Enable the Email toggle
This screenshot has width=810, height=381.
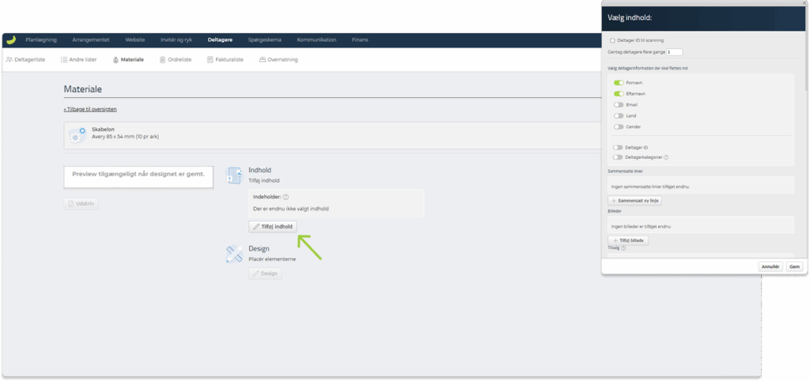click(x=618, y=104)
